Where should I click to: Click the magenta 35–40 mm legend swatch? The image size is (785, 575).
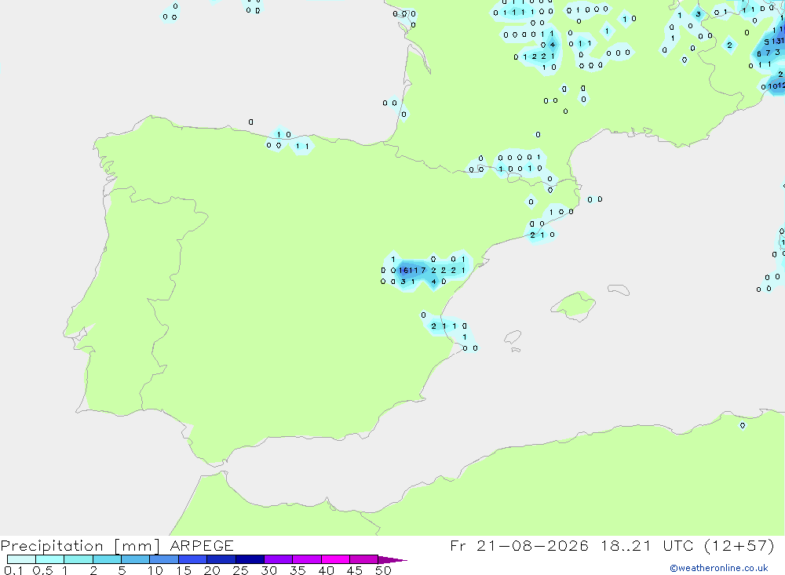click(x=307, y=559)
